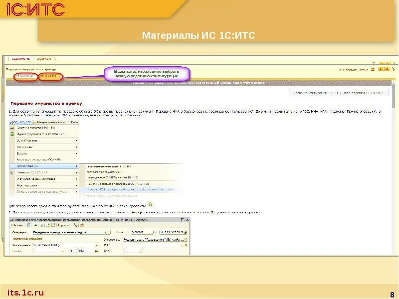Expand the Прочие операции submenu arrow
This screenshot has width=399, height=299.
76,166
